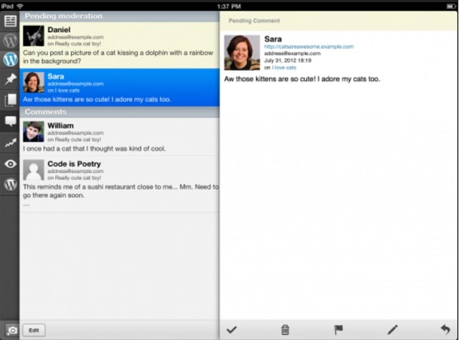This screenshot has width=459, height=340.
Task: Select the dimmed grey WordPress blog icon
Action: 11,41
